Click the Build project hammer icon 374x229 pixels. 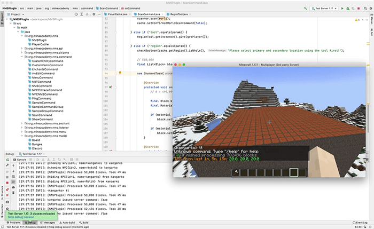pos(305,9)
